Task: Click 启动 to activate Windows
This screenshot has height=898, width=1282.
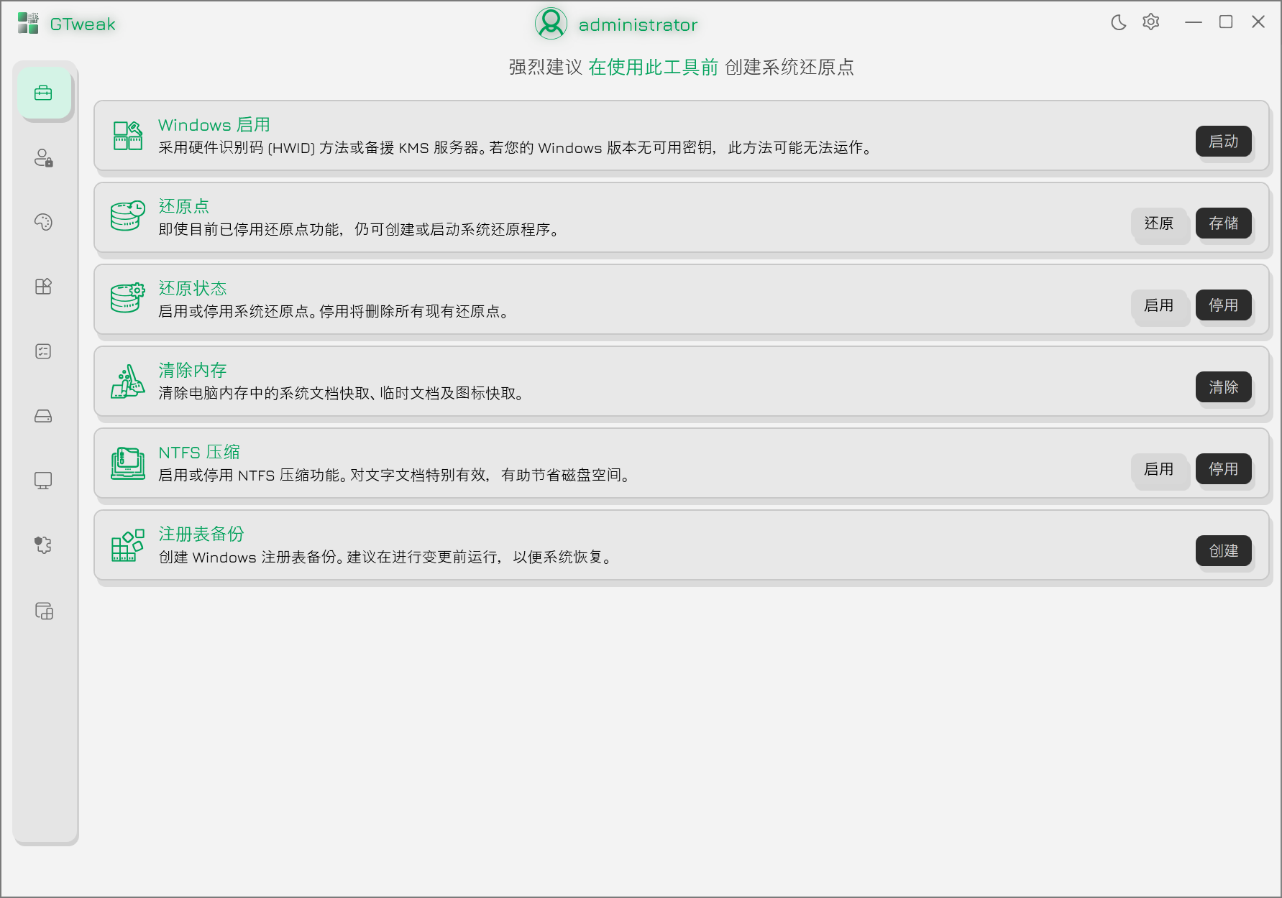Action: (1224, 142)
